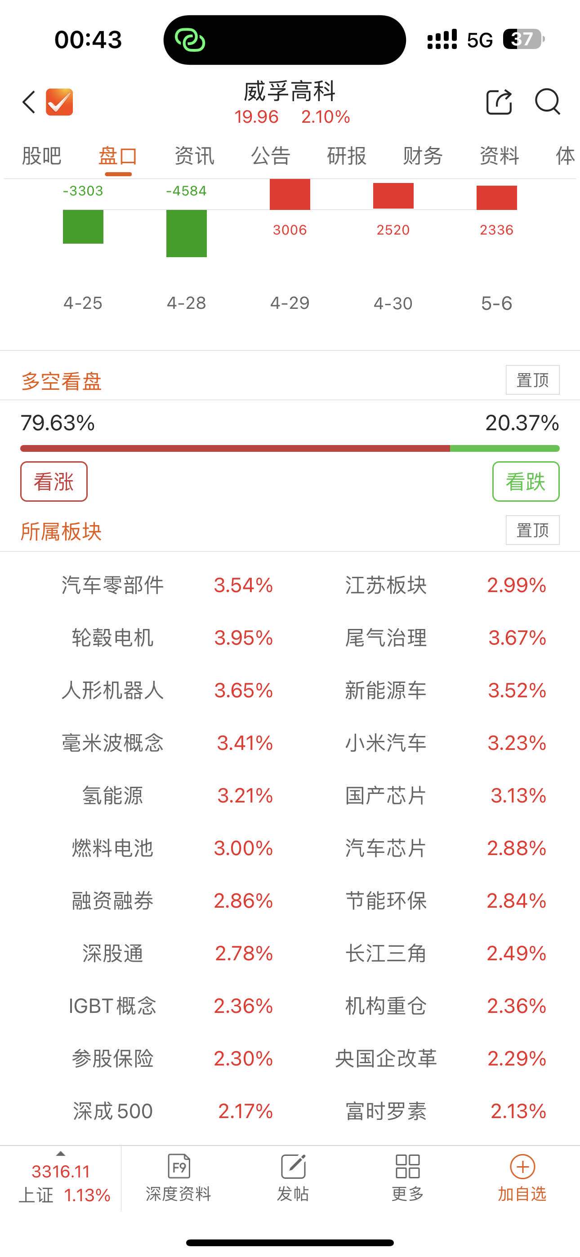The image size is (580, 1257).
Task: Open the orange checkmark app icon
Action: [x=59, y=102]
